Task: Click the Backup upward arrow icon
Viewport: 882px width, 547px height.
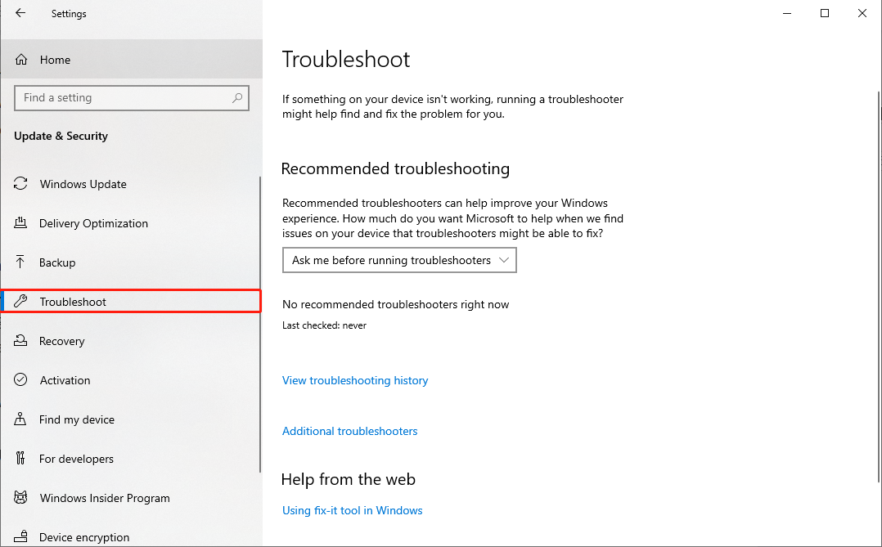Action: tap(20, 262)
